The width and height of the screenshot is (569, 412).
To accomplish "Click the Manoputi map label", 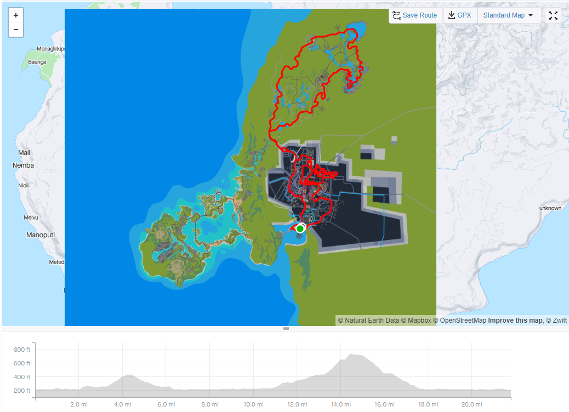I will coord(41,235).
